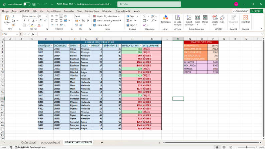Open the Sayfa Düzeni ribbon tab
The height and width of the screenshot is (149, 265).
pos(53,11)
